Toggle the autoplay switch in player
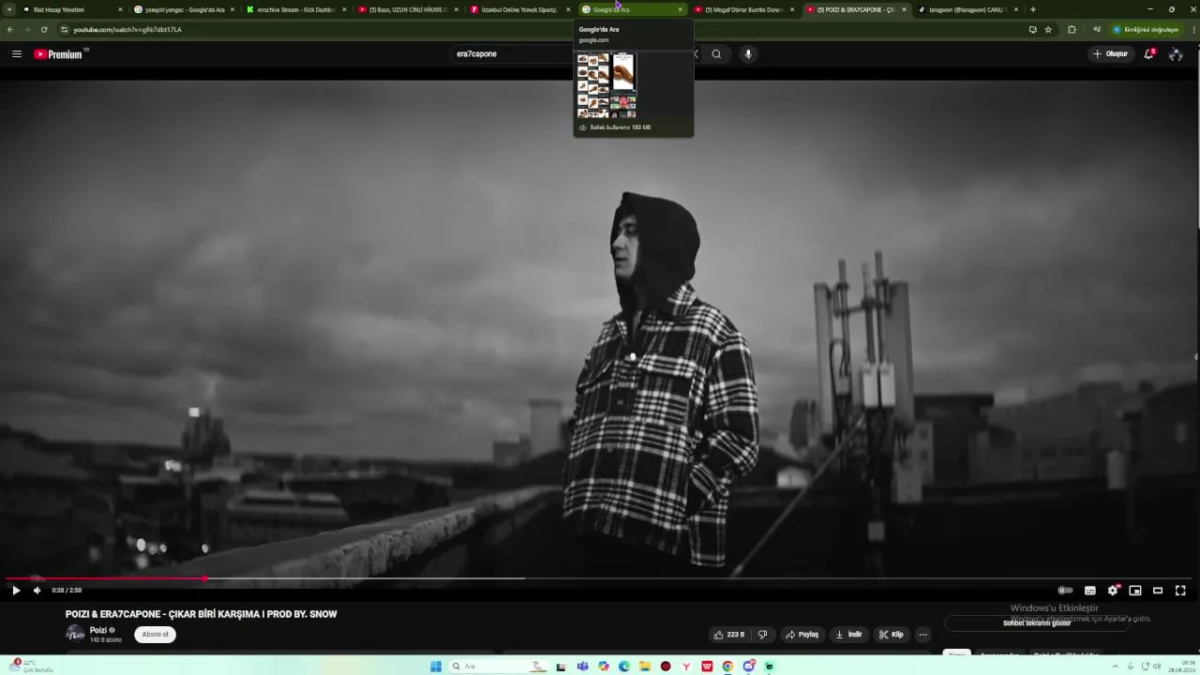Image resolution: width=1200 pixels, height=675 pixels. 1065,590
